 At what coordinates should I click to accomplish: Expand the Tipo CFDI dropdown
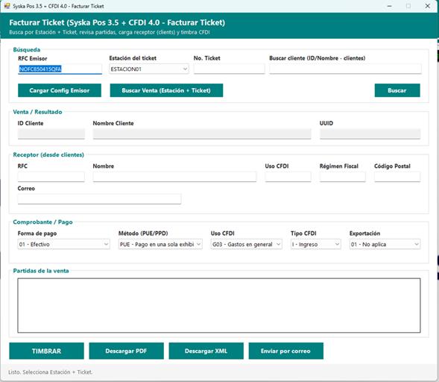click(x=315, y=244)
